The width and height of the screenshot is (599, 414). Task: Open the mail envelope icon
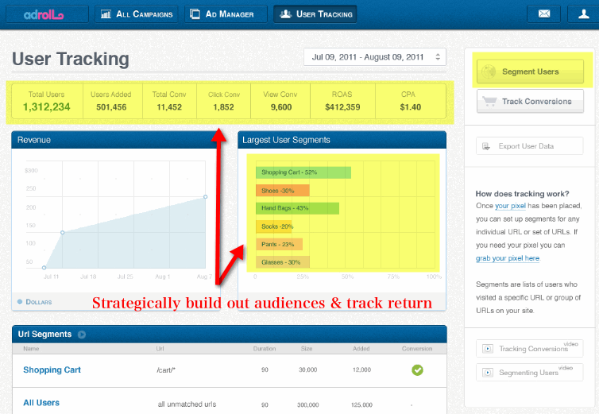544,14
